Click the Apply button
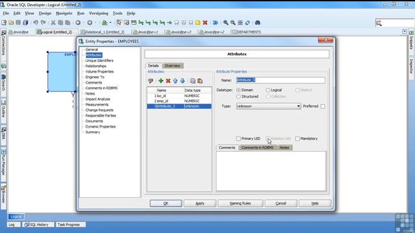Viewport: 415px width, 233px height. tap(200, 203)
